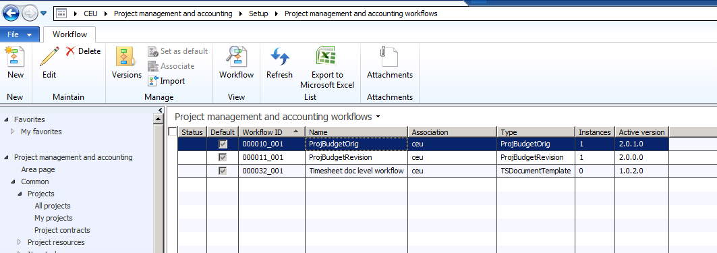Toggle Default checkbox for Timesheet doc level workflow
The image size is (717, 253).
pos(223,171)
